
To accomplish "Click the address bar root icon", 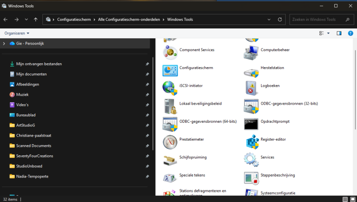I will click(x=48, y=20).
